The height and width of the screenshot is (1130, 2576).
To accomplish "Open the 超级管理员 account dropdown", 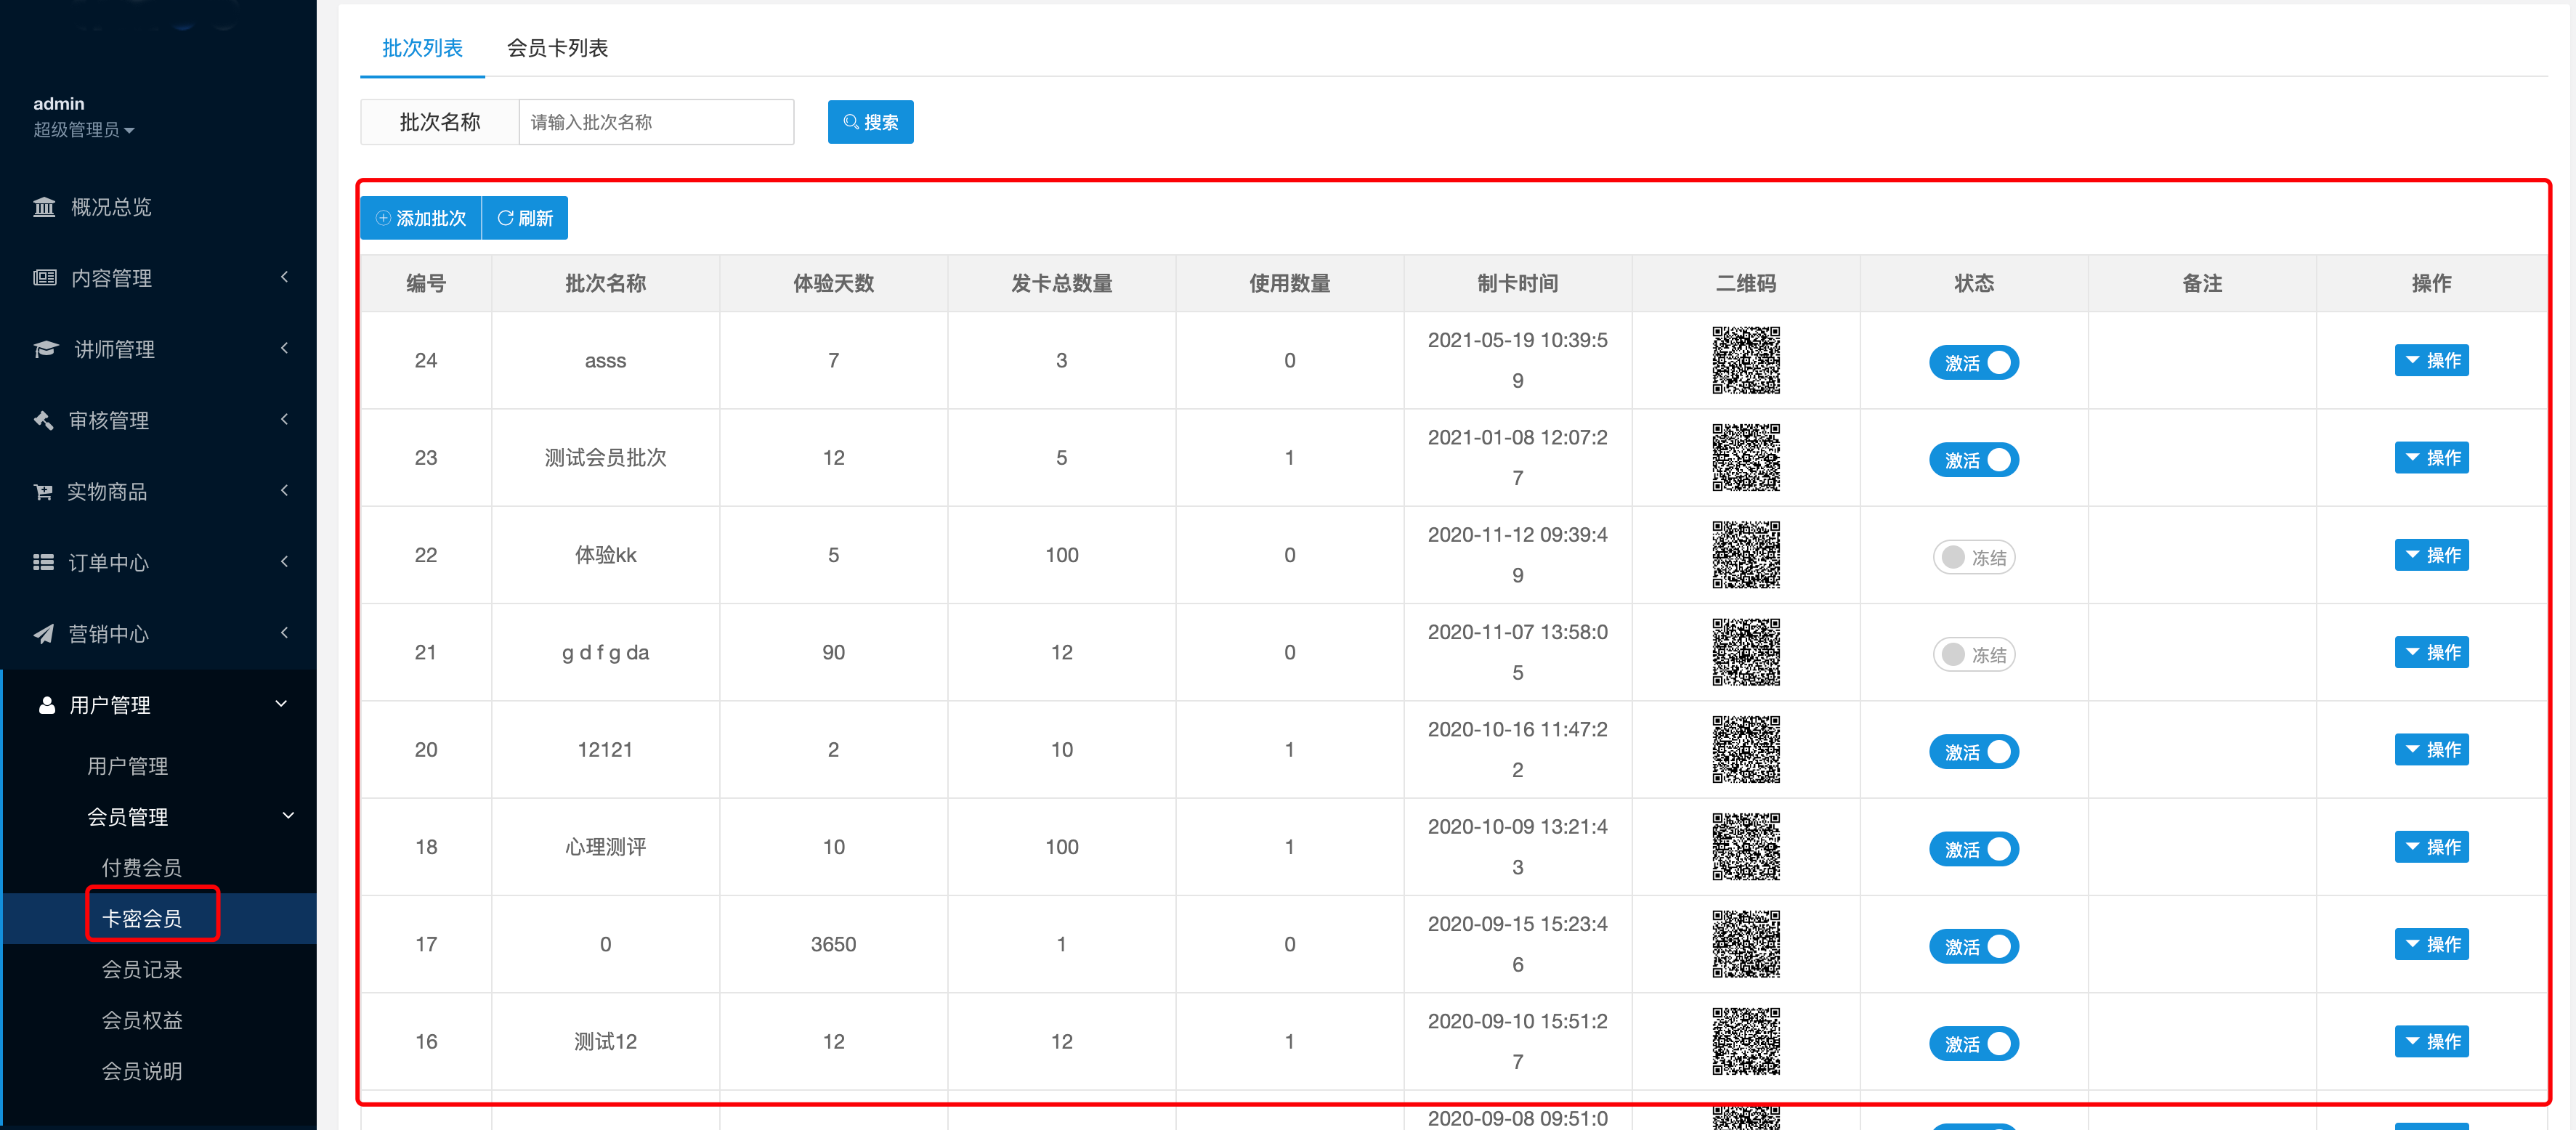I will click(84, 130).
